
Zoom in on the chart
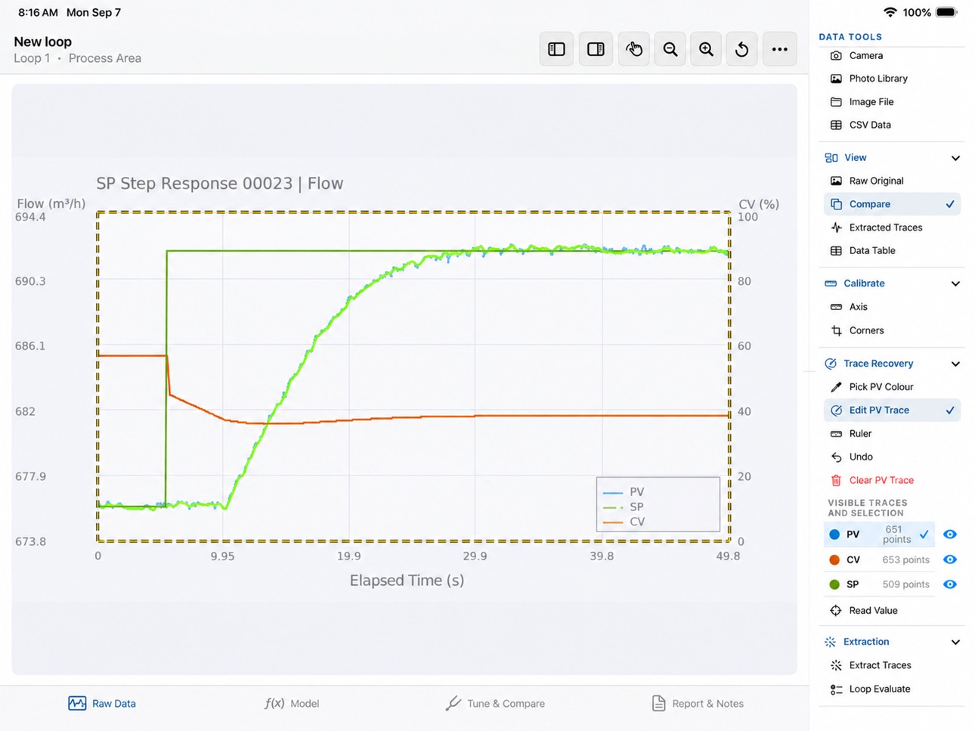706,49
